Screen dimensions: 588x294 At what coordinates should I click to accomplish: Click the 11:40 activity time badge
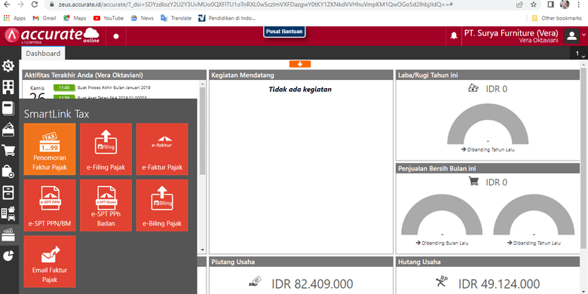65,87
